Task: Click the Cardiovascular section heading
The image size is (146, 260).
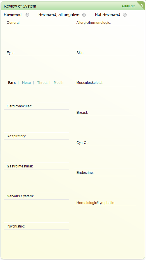Action: coord(19,106)
